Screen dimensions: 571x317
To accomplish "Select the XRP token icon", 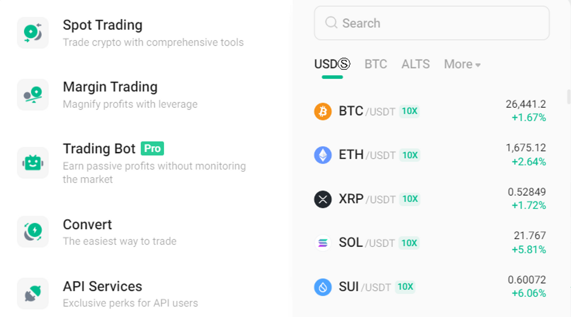I will pyautogui.click(x=322, y=199).
